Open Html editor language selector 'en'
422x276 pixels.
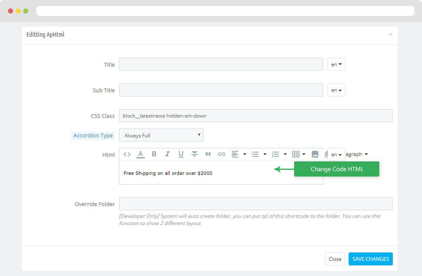click(x=336, y=155)
